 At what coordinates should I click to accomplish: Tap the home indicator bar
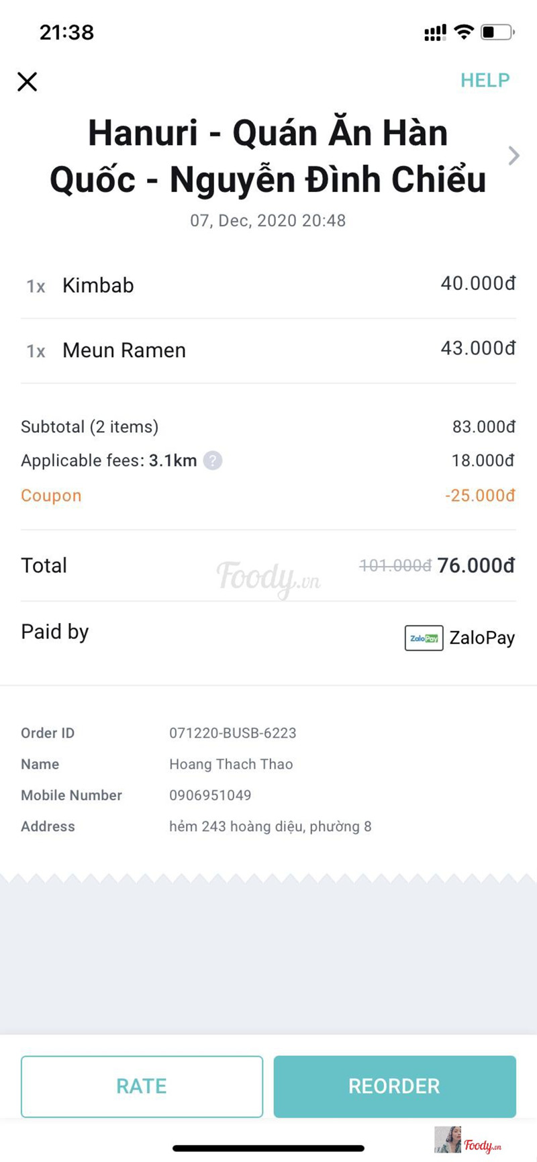point(268,1149)
